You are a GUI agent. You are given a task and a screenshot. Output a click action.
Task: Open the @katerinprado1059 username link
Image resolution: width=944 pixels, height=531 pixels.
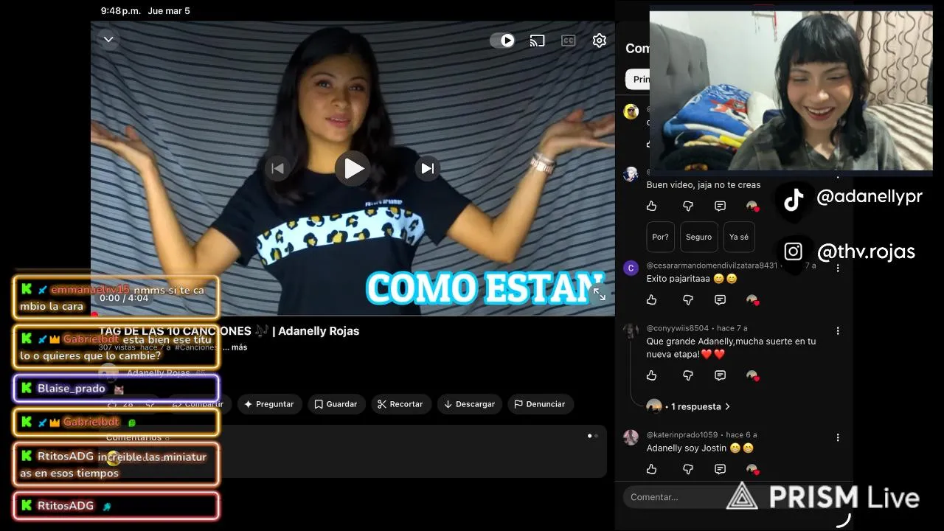[x=682, y=435]
